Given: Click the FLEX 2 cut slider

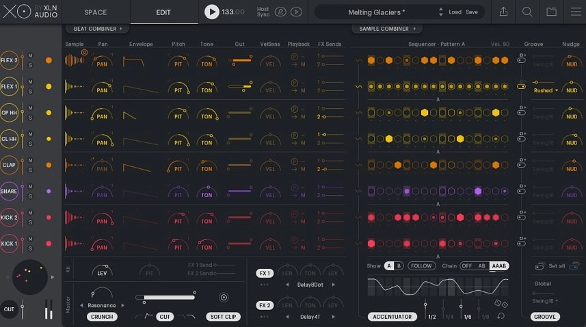Looking at the screenshot, I should point(240,60).
